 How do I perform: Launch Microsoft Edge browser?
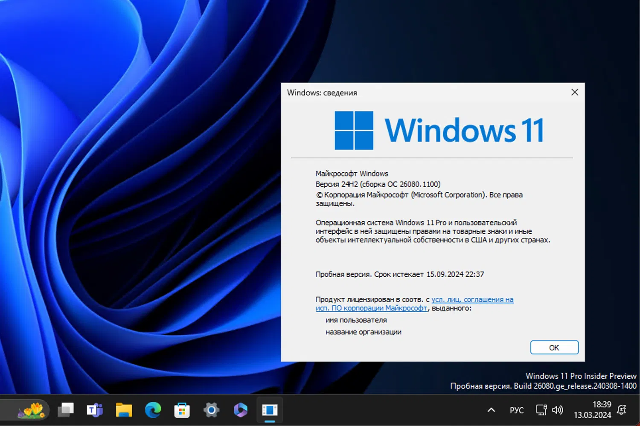[153, 410]
